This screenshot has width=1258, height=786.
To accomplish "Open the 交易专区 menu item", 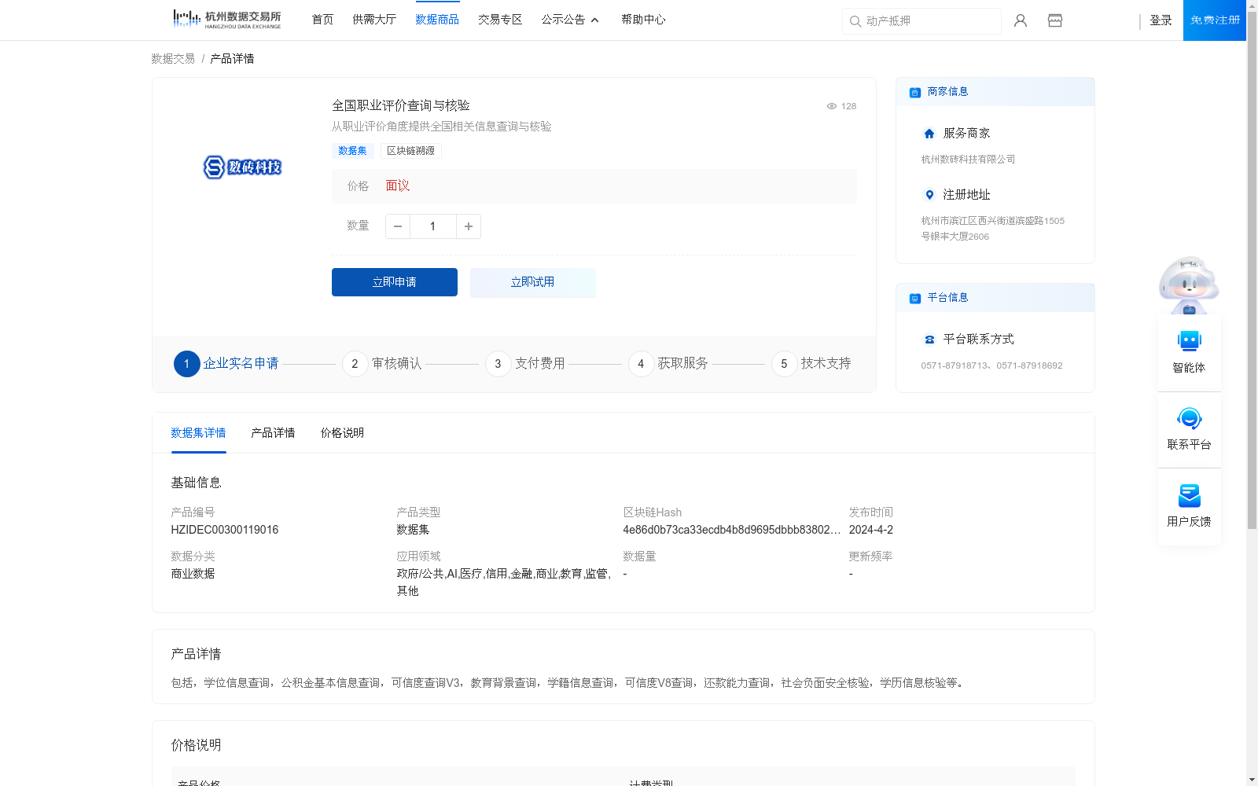I will pos(500,20).
